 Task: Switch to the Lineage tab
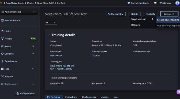click(105, 97)
